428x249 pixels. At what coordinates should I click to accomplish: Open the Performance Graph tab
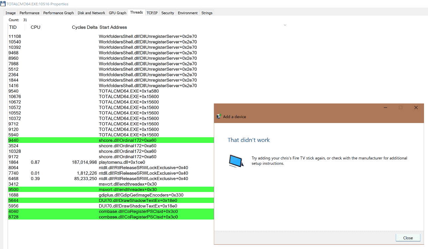[58, 13]
